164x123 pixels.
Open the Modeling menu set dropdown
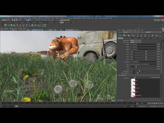pos(6,20)
